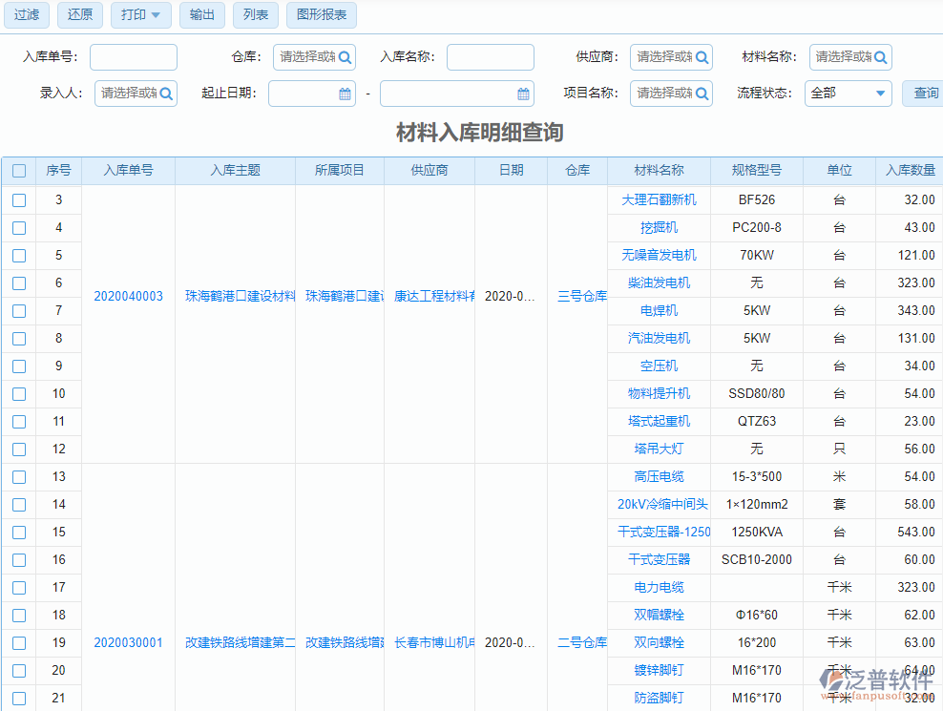Screen dimensions: 943x711
Task: Open the end date calendar icon
Action: [523, 94]
